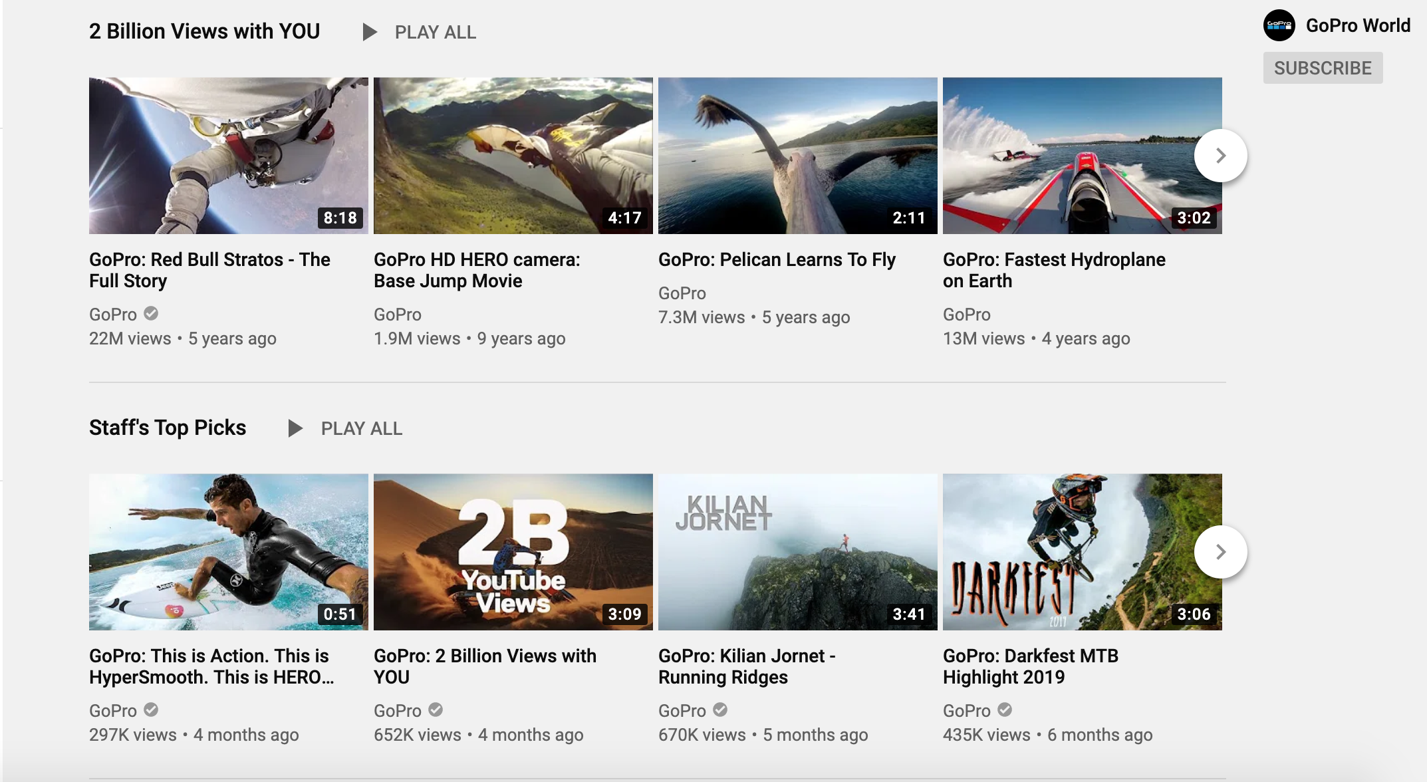
Task: Click title GoPro HD HERO camera: Base Jump Movie
Action: (x=477, y=270)
